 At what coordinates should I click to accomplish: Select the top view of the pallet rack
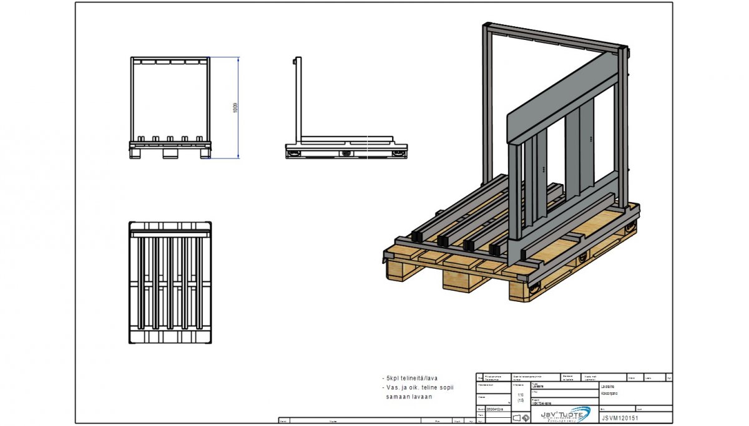click(x=170, y=283)
